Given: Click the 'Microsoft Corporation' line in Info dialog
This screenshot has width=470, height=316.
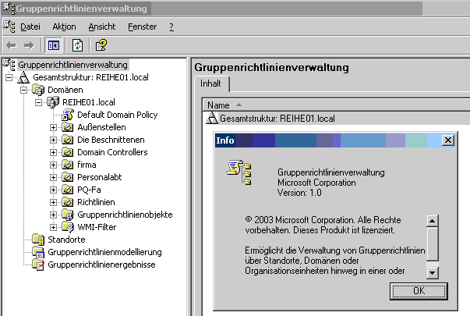Looking at the screenshot, I should point(316,183).
